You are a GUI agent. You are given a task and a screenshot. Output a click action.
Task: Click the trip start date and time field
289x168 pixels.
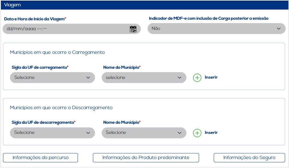[66, 29]
